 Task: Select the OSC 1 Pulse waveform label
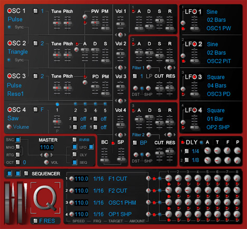(15, 19)
